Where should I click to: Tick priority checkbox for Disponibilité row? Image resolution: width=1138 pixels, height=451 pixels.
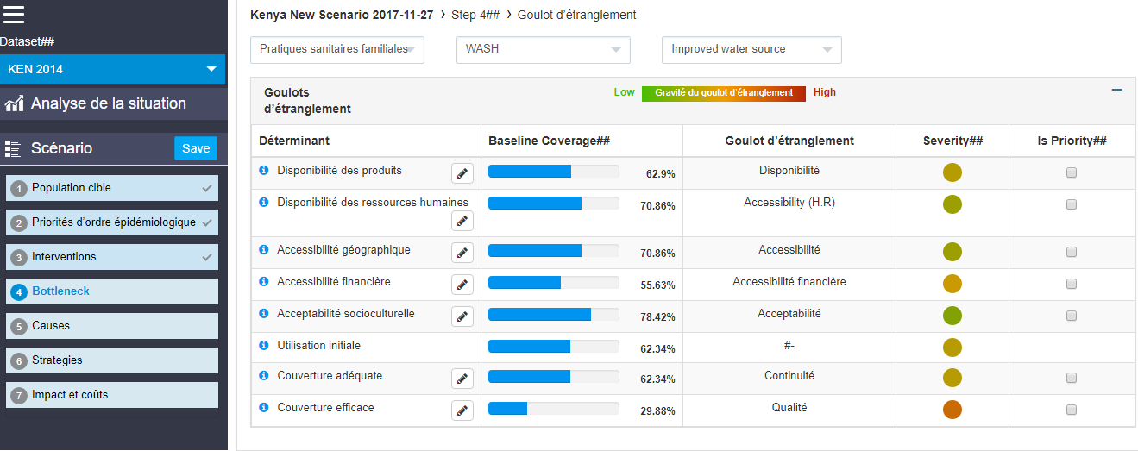(x=1072, y=173)
